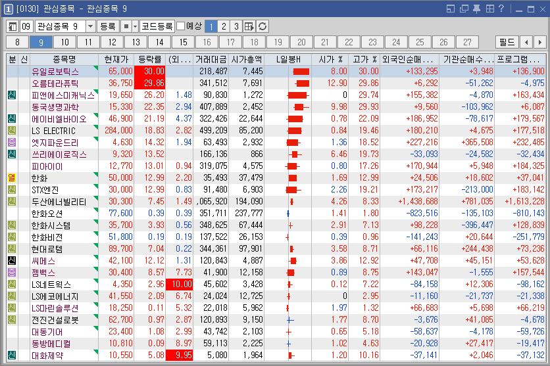The image size is (550, 366).
Task: Enable the 예상 checkbox
Action: tap(181, 26)
